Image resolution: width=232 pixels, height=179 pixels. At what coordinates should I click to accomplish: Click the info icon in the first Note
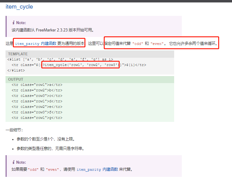click(x=13, y=23)
